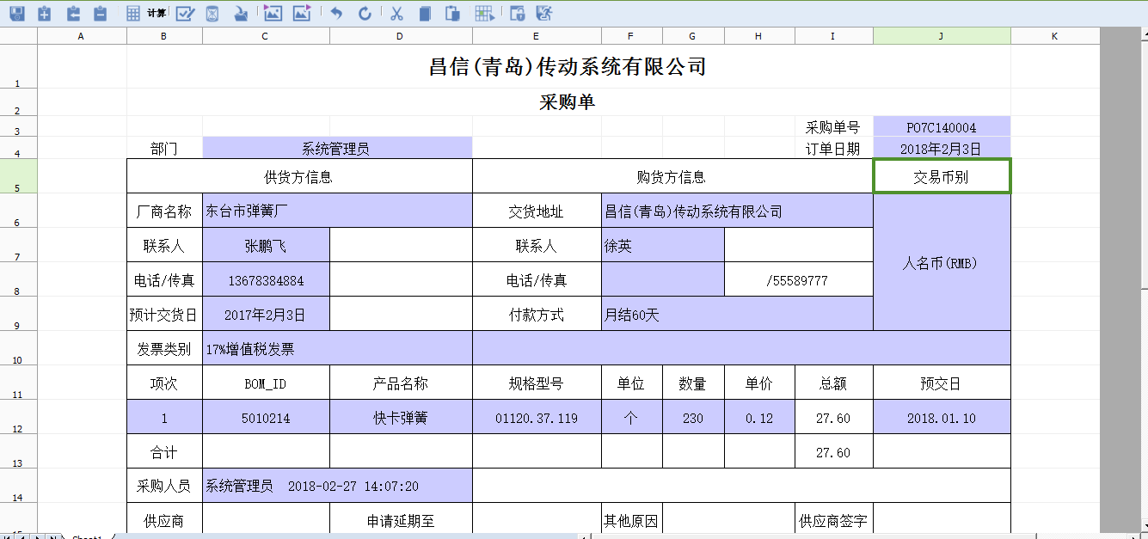Image resolution: width=1148 pixels, height=539 pixels.
Task: Click the paint bucket clear icon
Action: click(242, 13)
